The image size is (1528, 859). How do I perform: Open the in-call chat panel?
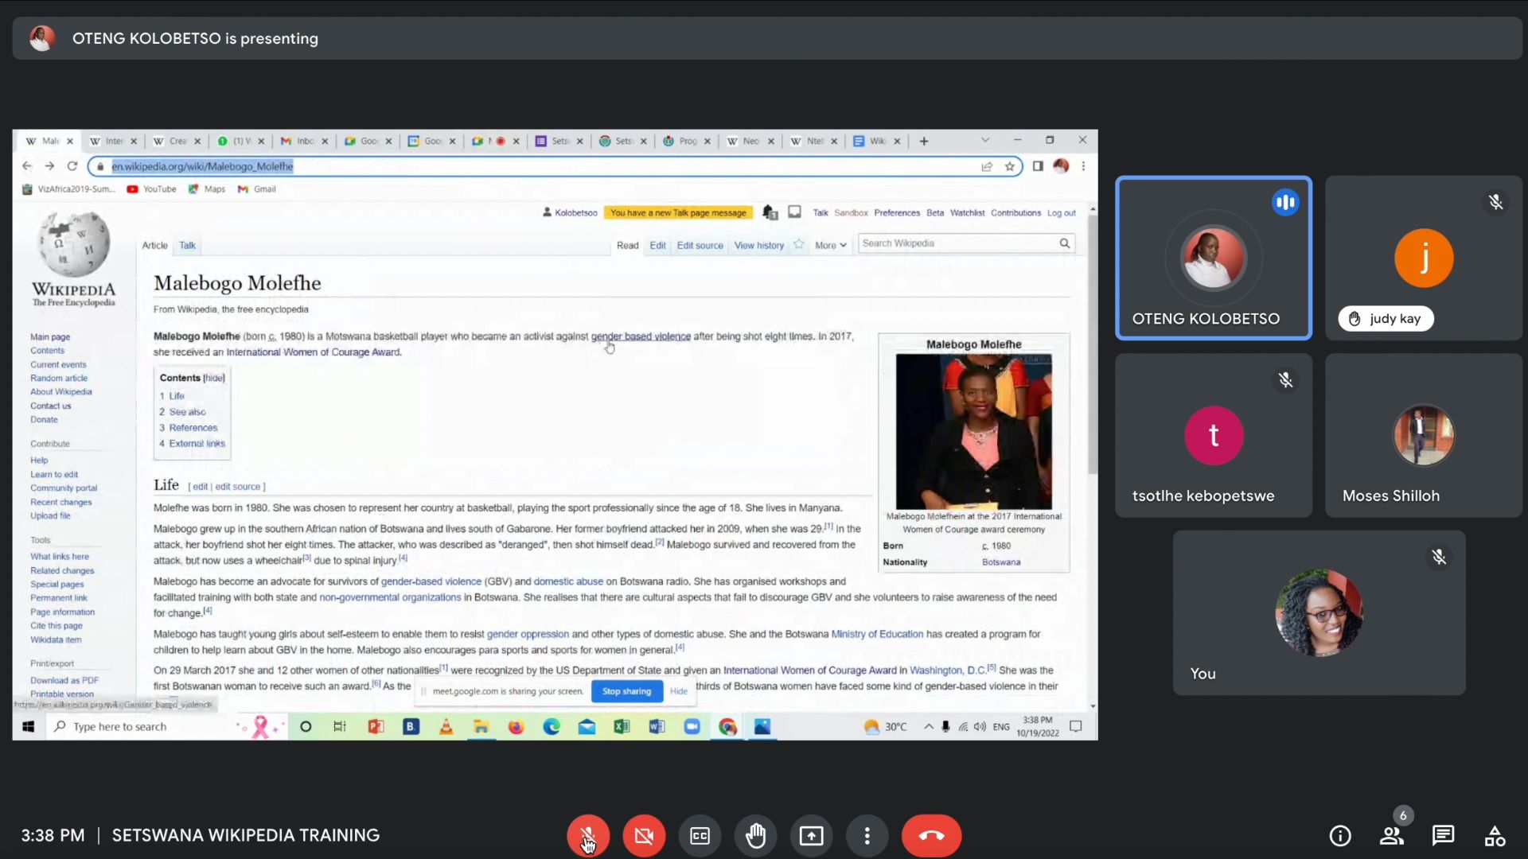(1443, 836)
